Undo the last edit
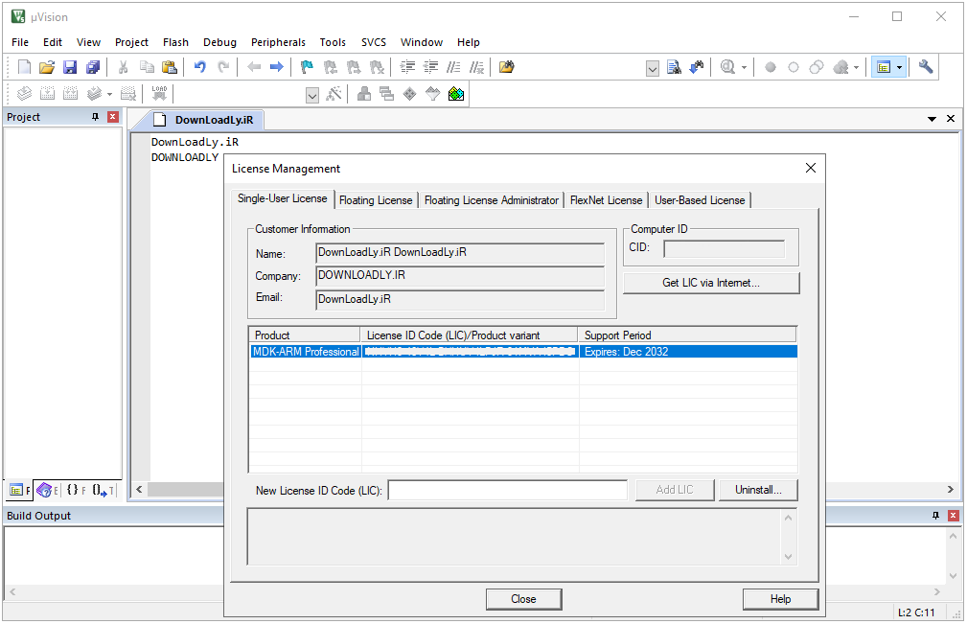The image size is (967, 624). pos(199,67)
